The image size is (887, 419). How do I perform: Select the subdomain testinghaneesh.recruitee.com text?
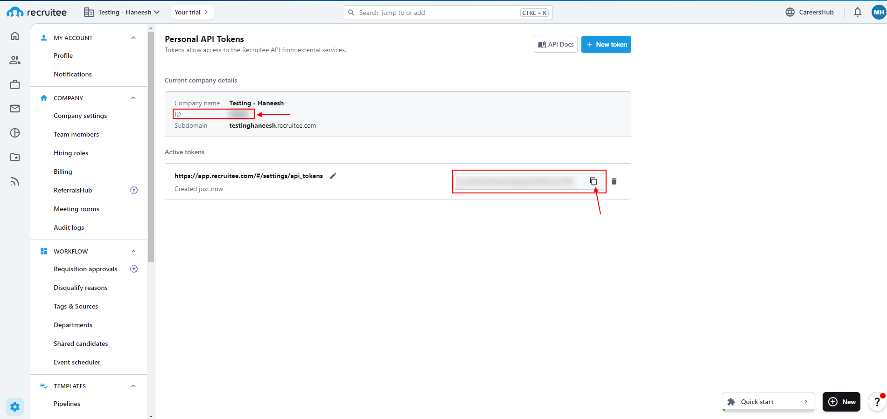click(x=272, y=125)
